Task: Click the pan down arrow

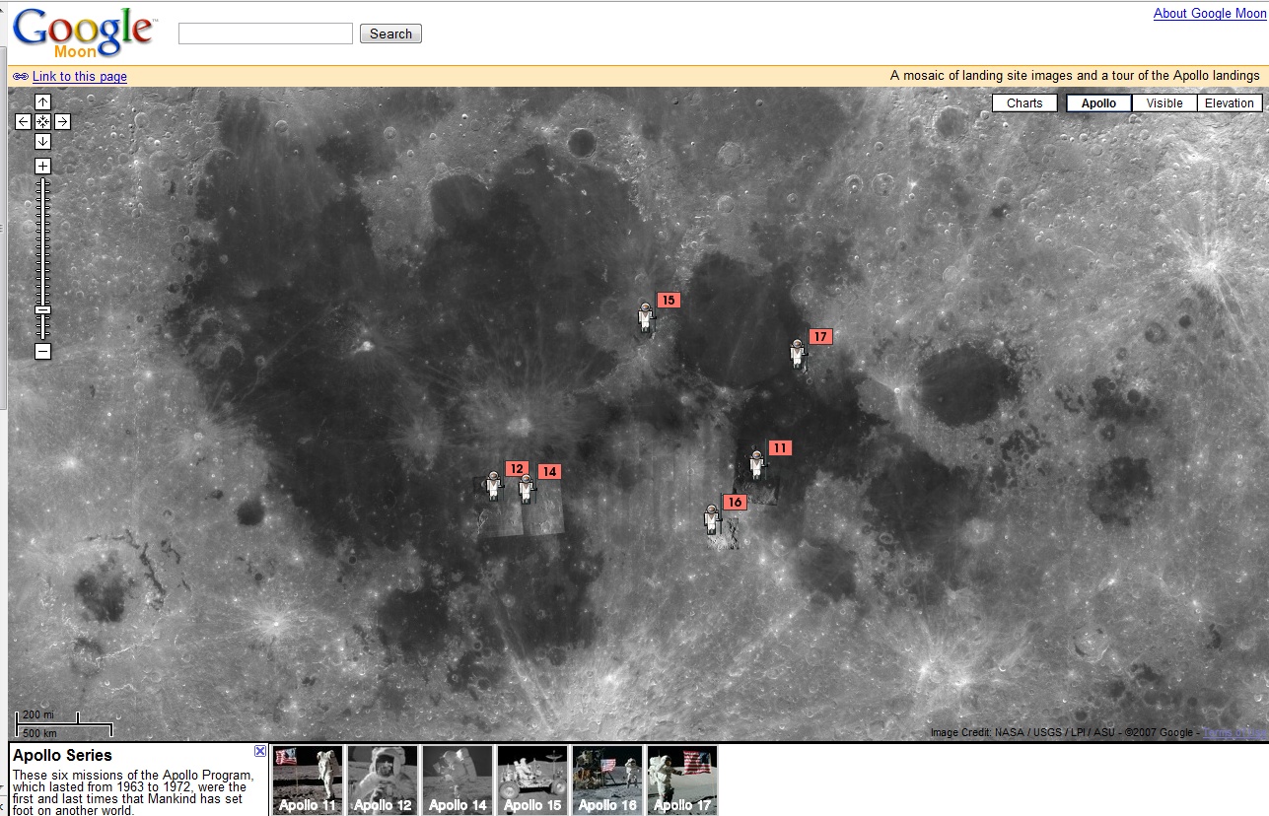Action: point(41,141)
